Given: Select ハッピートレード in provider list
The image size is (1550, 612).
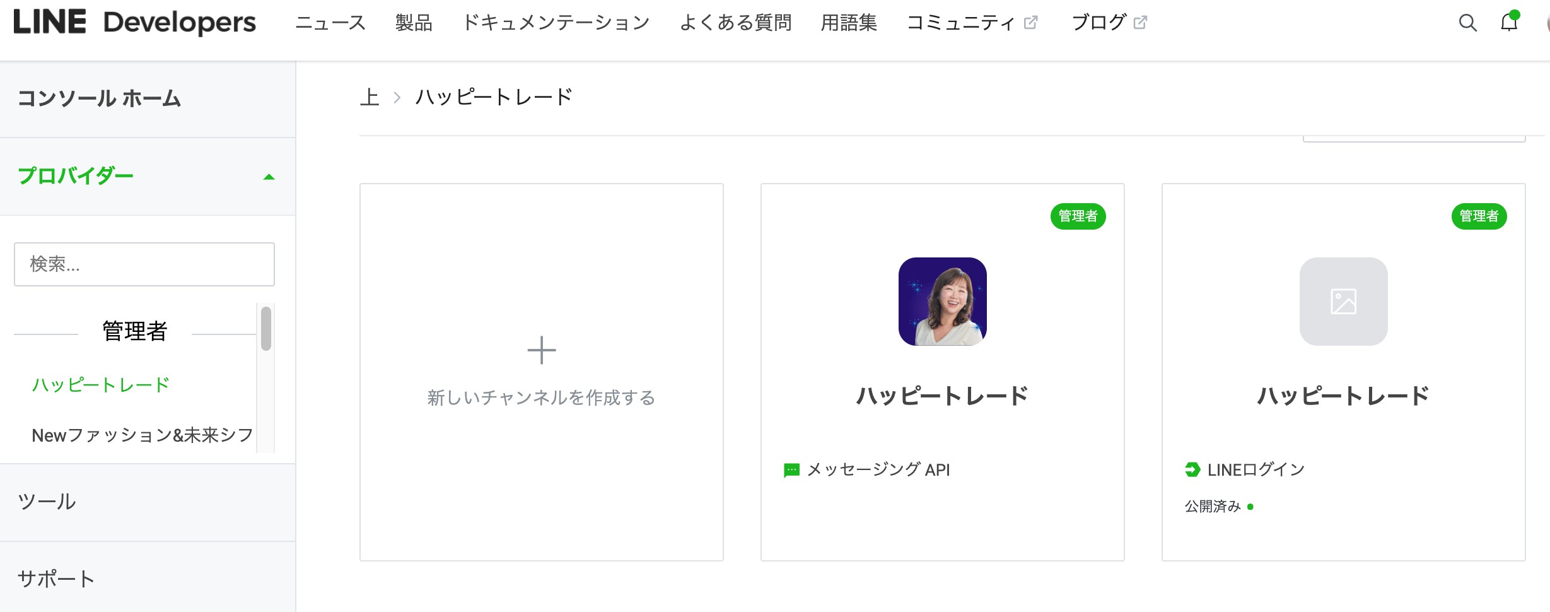Looking at the screenshot, I should click(x=101, y=384).
